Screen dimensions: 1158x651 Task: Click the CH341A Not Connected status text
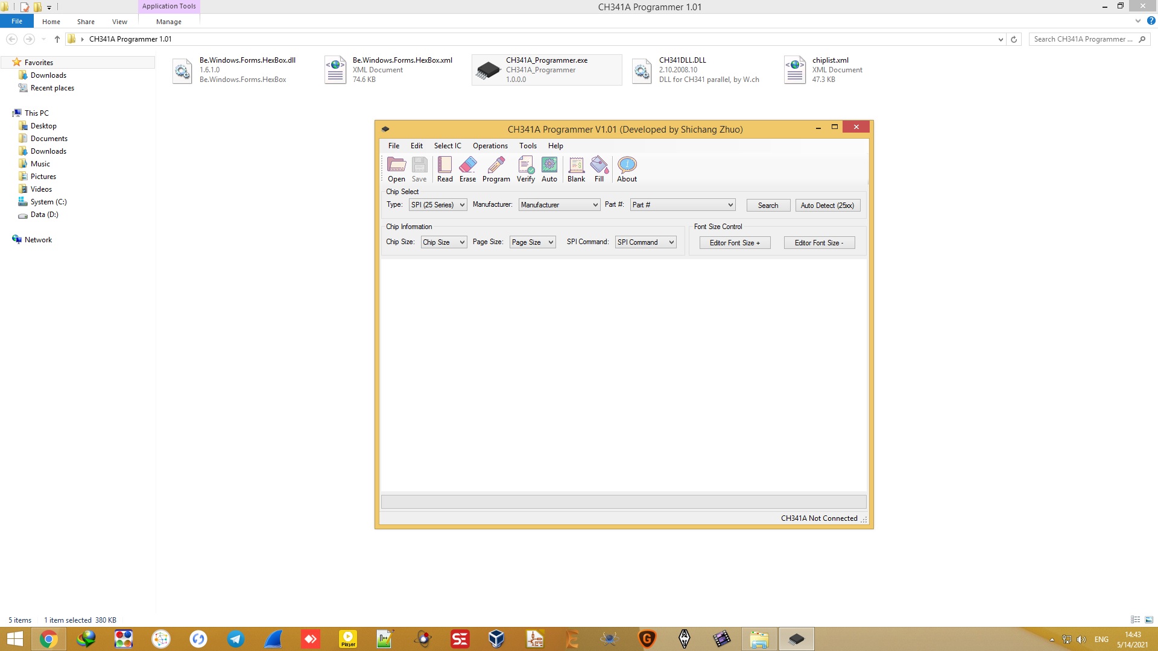point(819,518)
